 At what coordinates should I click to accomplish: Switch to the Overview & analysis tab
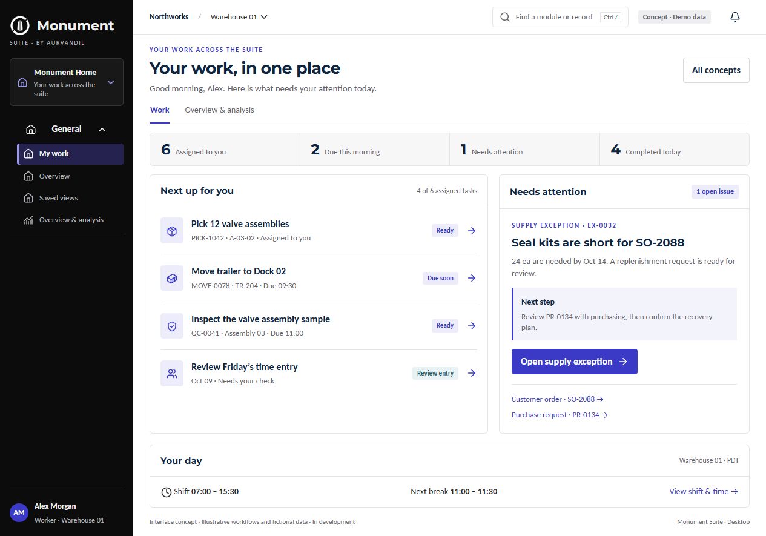click(219, 110)
